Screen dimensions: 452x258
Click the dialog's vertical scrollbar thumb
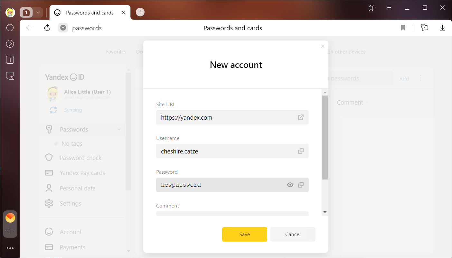pos(325,137)
